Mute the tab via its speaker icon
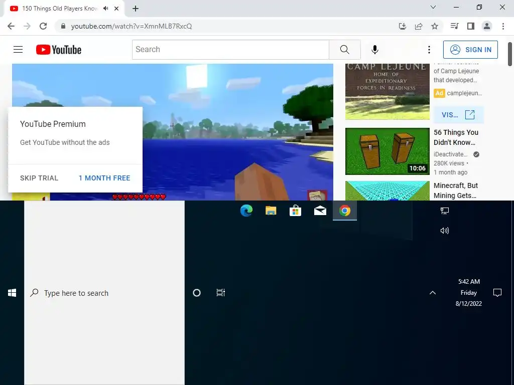The width and height of the screenshot is (514, 385). click(105, 9)
